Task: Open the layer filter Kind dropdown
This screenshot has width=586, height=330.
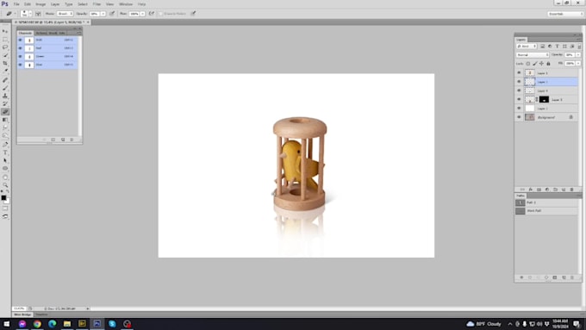Action: coord(527,47)
